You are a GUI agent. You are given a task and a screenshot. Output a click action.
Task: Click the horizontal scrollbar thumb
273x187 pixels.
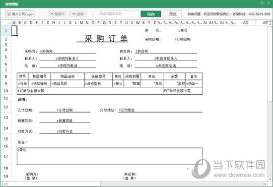54,184
